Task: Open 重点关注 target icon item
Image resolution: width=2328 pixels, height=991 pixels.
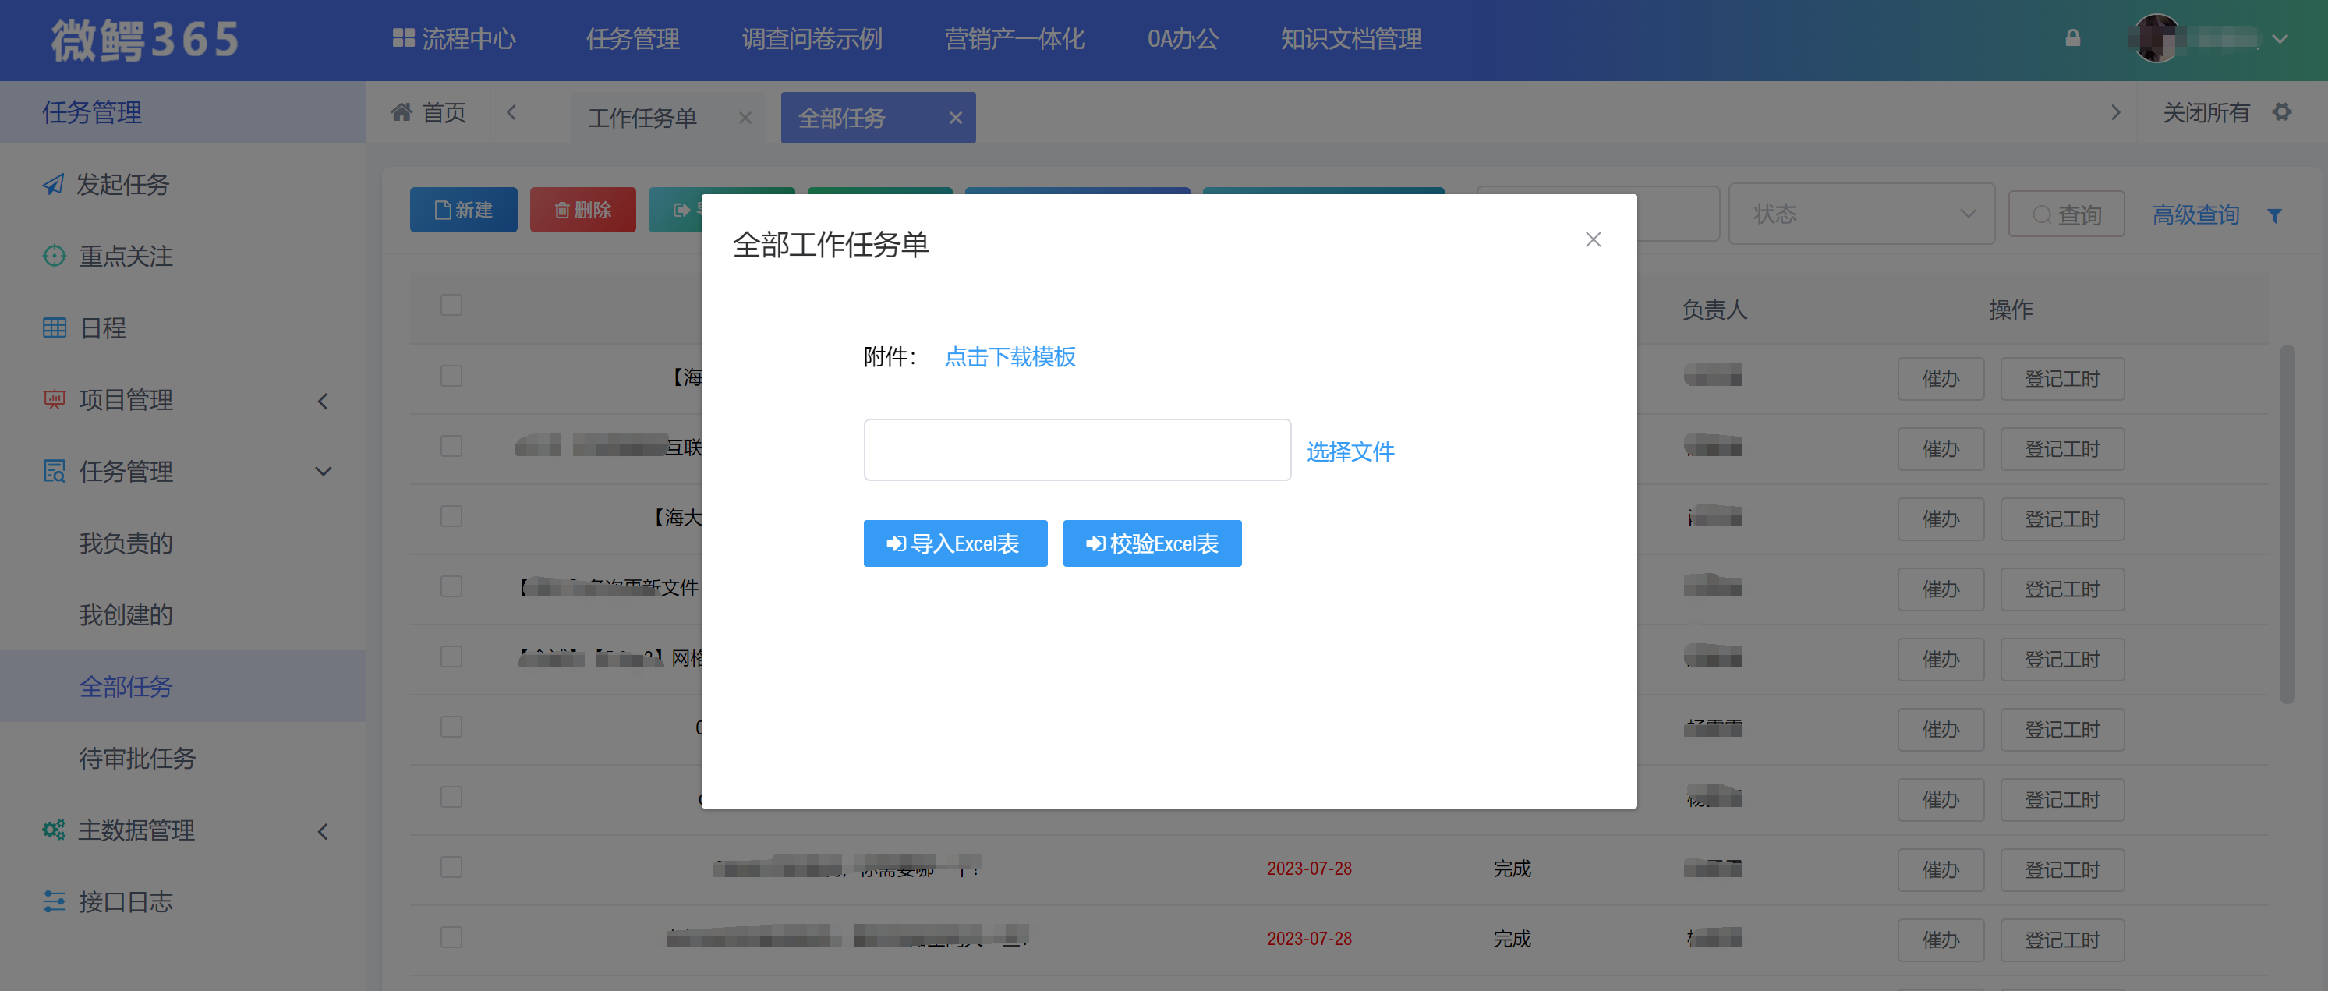Action: [x=125, y=256]
